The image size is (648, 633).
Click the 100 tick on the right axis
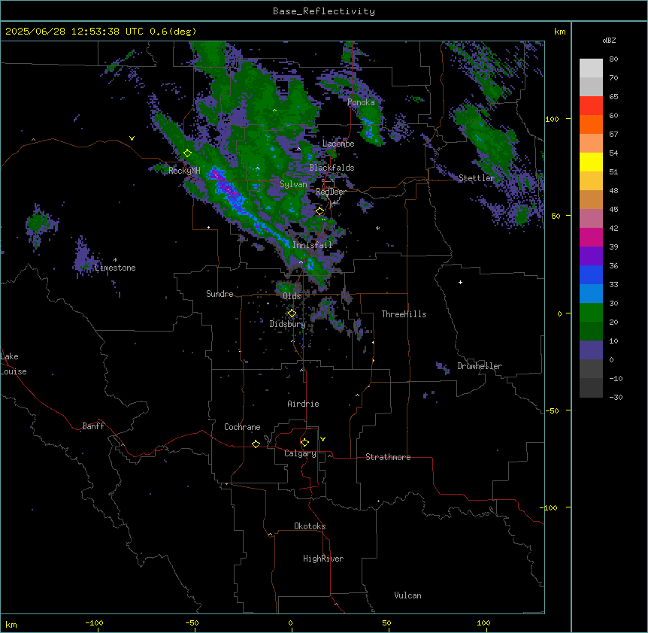(552, 119)
